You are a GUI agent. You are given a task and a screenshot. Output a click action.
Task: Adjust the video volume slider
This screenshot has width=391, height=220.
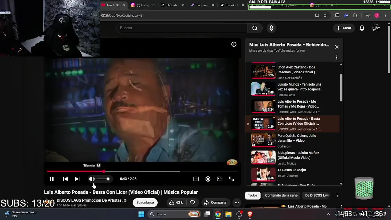(x=103, y=179)
